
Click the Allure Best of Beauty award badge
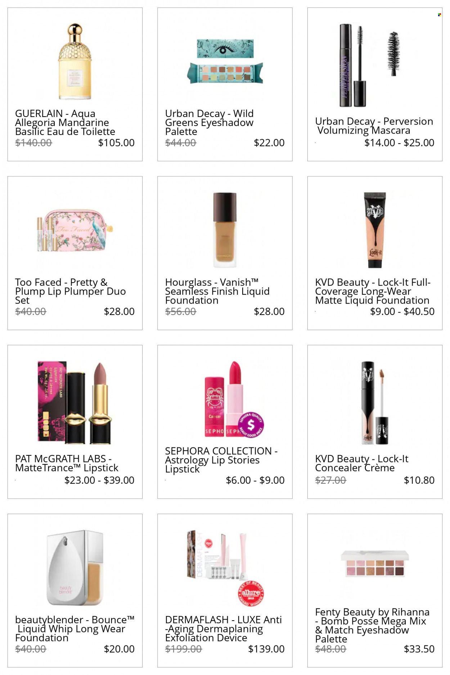tap(251, 593)
